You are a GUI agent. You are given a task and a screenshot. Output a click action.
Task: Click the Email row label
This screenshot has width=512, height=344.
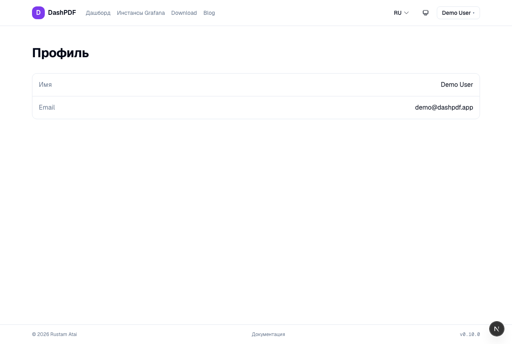(47, 108)
